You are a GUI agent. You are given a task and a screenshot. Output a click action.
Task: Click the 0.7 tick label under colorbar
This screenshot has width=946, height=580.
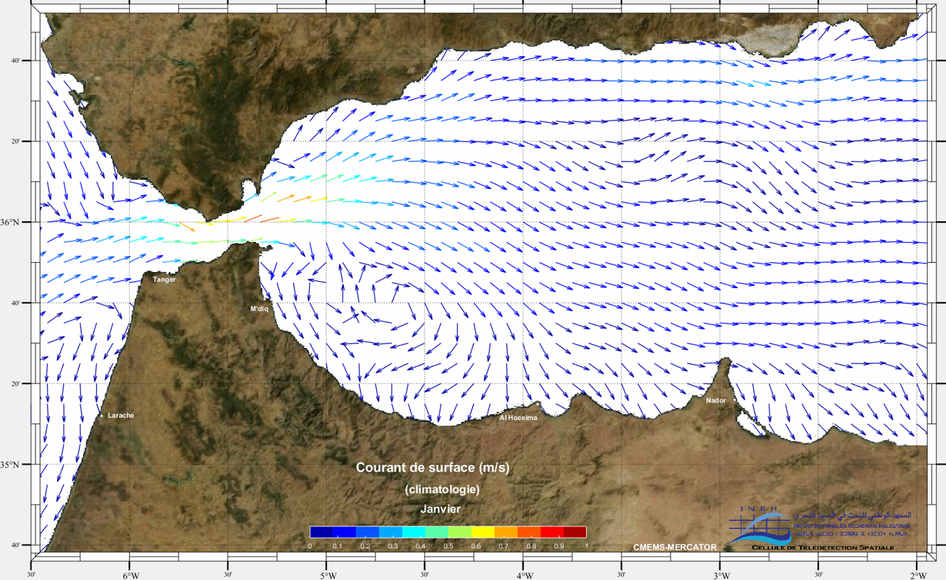pos(503,546)
